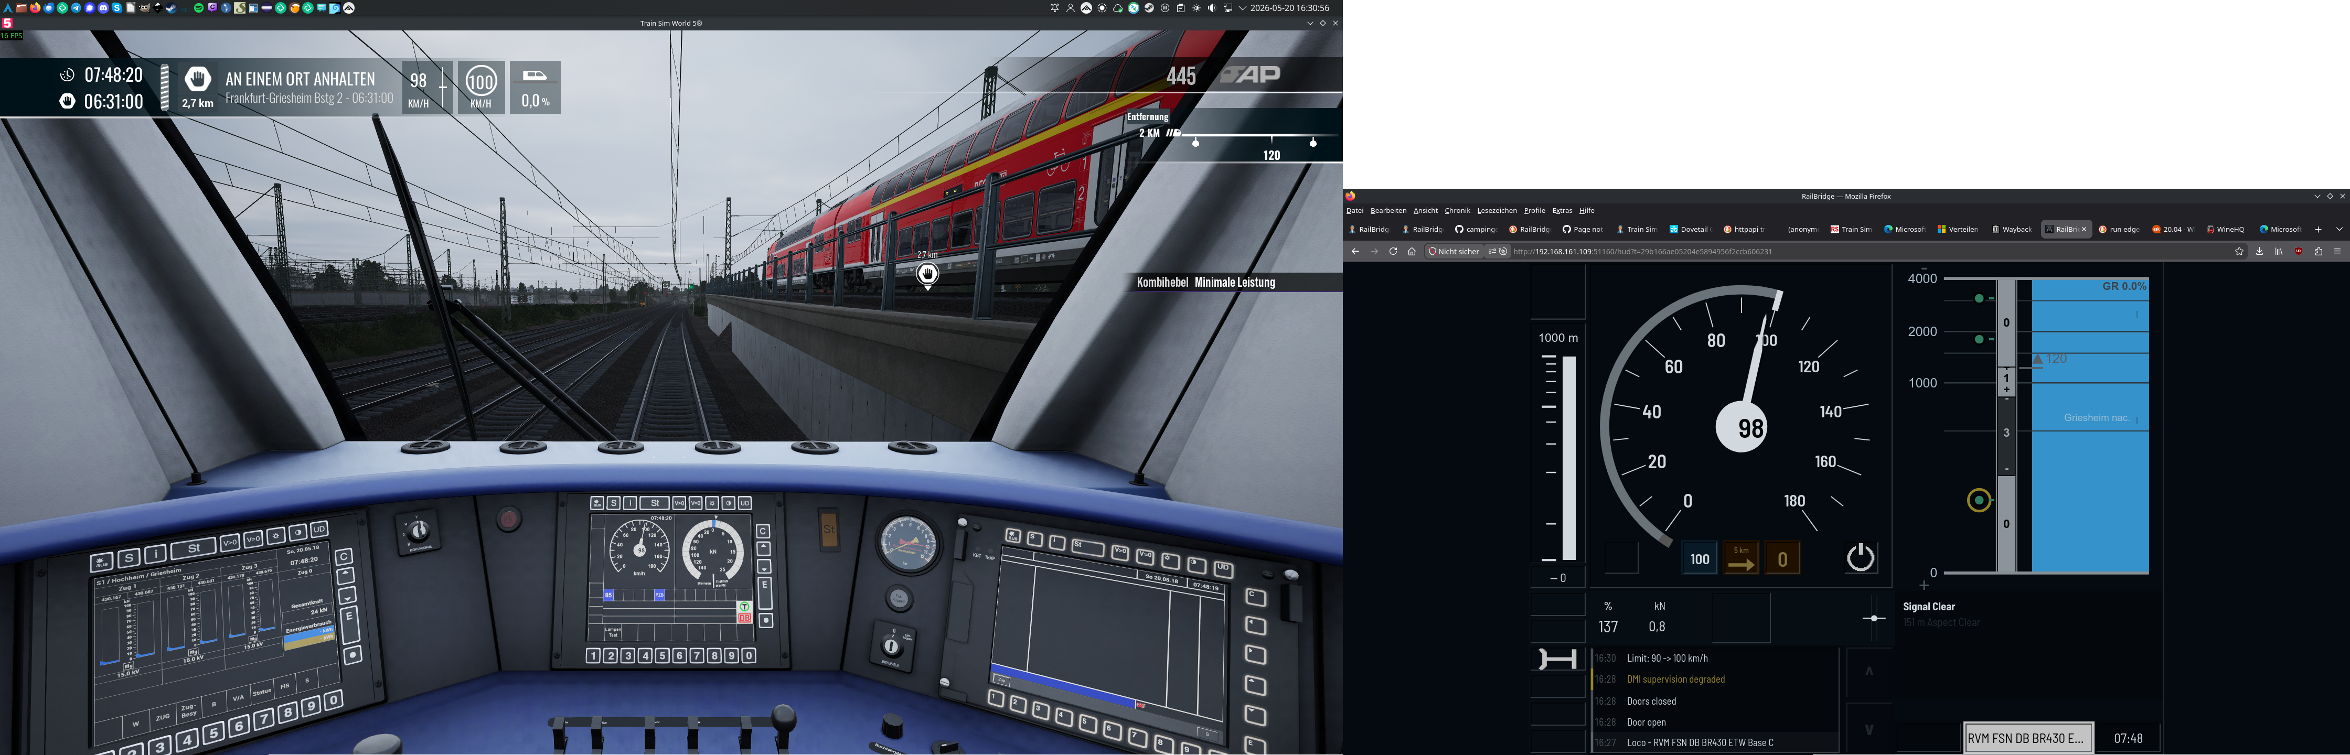The height and width of the screenshot is (755, 2350).
Task: Open Firefox downloads panel
Action: [2260, 252]
